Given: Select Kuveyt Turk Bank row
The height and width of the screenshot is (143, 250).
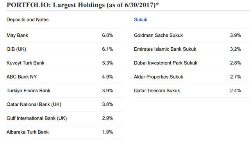Looking at the screenshot, I should 65,63.
